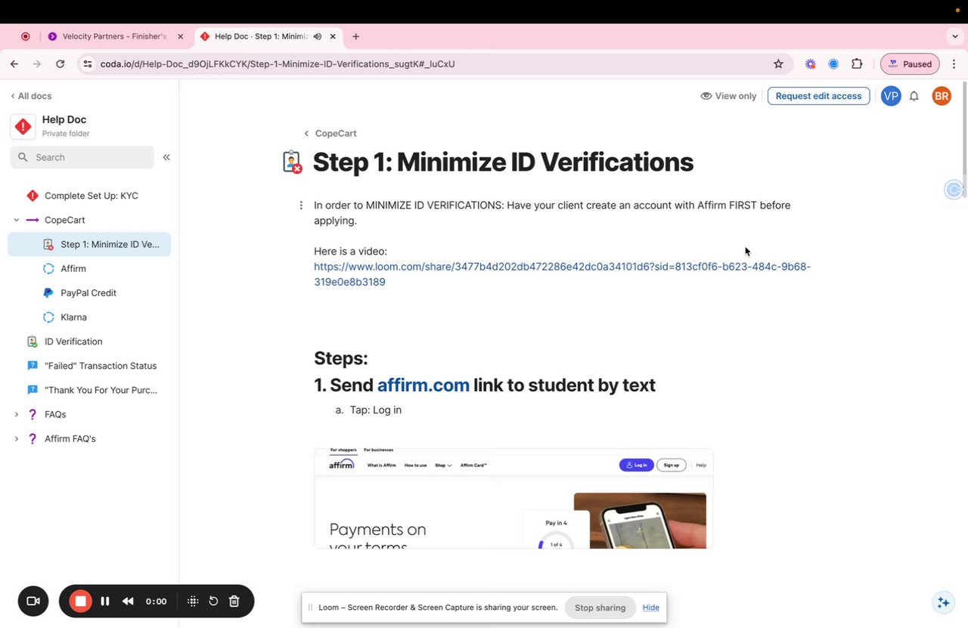The width and height of the screenshot is (968, 628).
Task: Open the Chrome three-dot menu
Action: (954, 64)
